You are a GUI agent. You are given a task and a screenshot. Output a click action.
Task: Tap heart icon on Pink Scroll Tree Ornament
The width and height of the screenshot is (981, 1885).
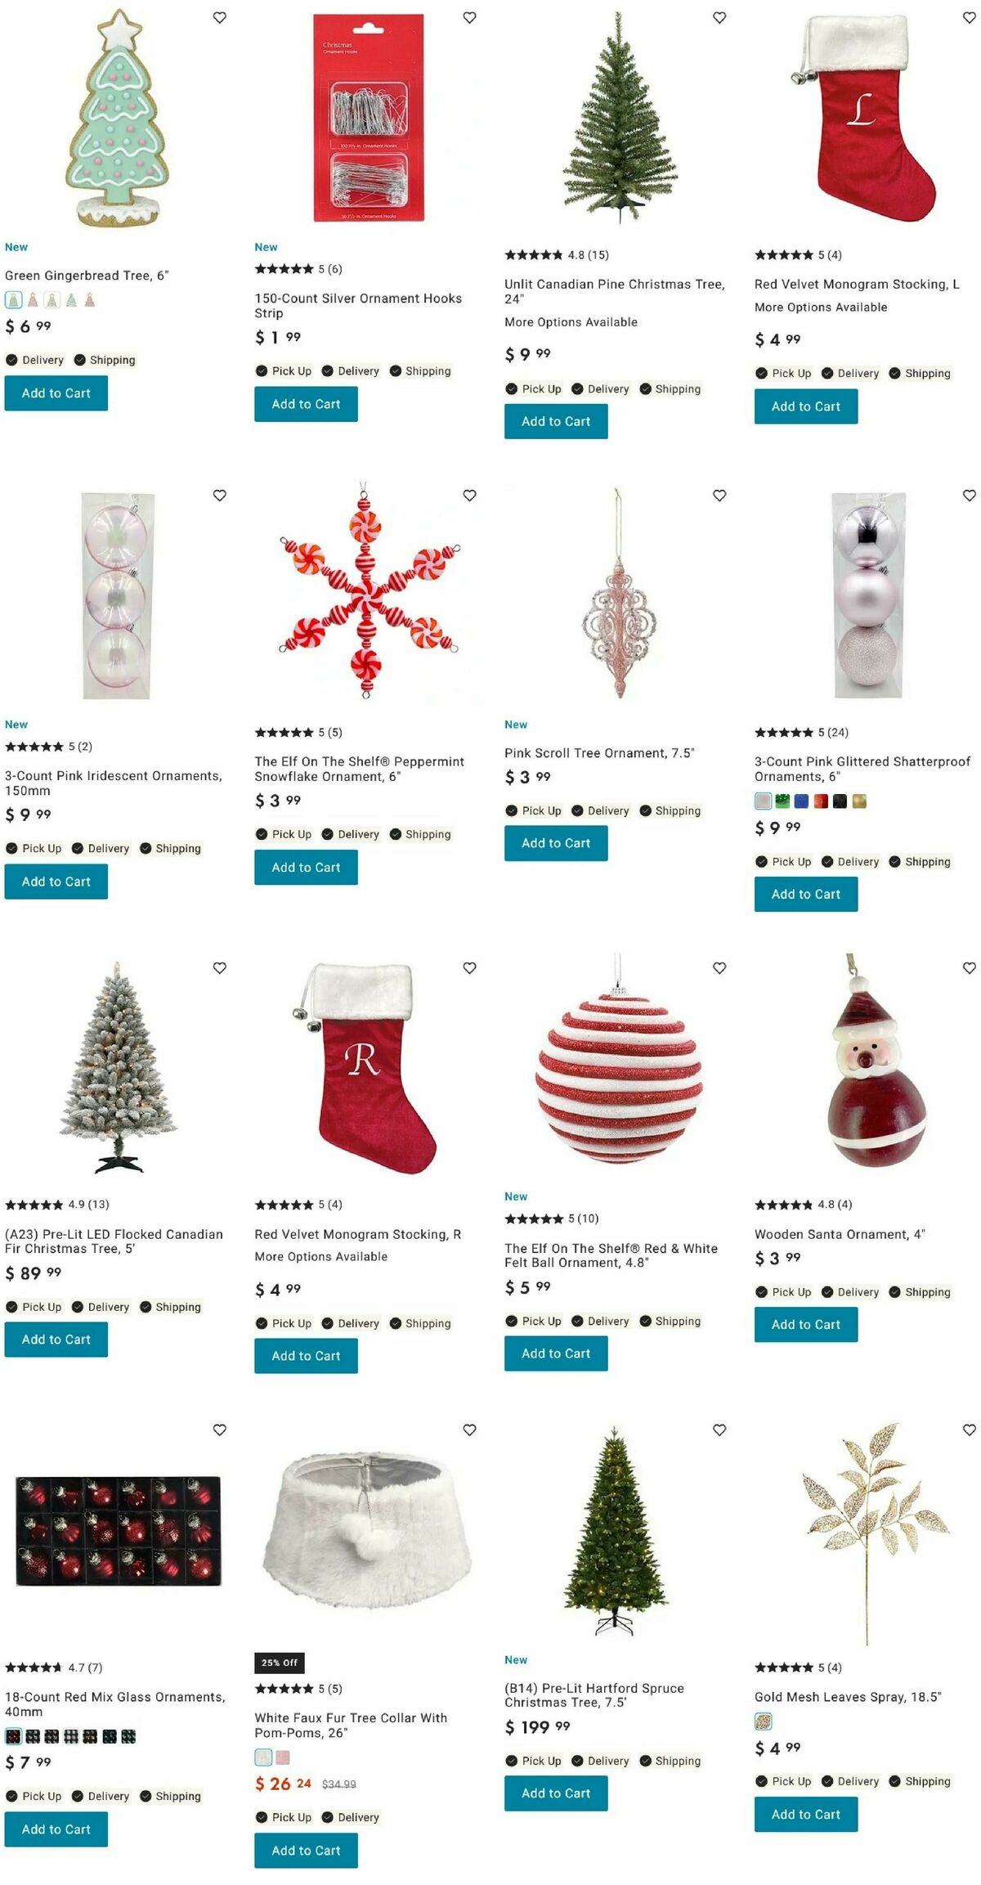pyautogui.click(x=719, y=495)
